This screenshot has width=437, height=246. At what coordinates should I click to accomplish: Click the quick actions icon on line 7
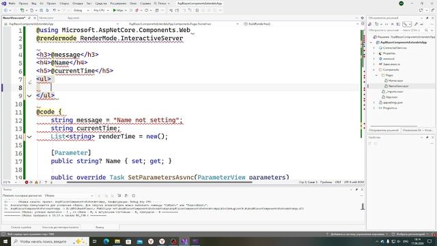tap(30, 82)
